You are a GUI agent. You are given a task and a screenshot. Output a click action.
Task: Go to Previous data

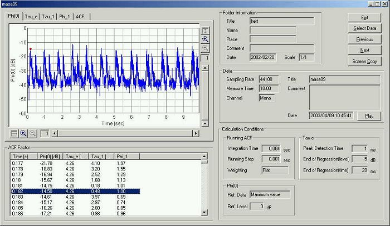click(x=364, y=39)
